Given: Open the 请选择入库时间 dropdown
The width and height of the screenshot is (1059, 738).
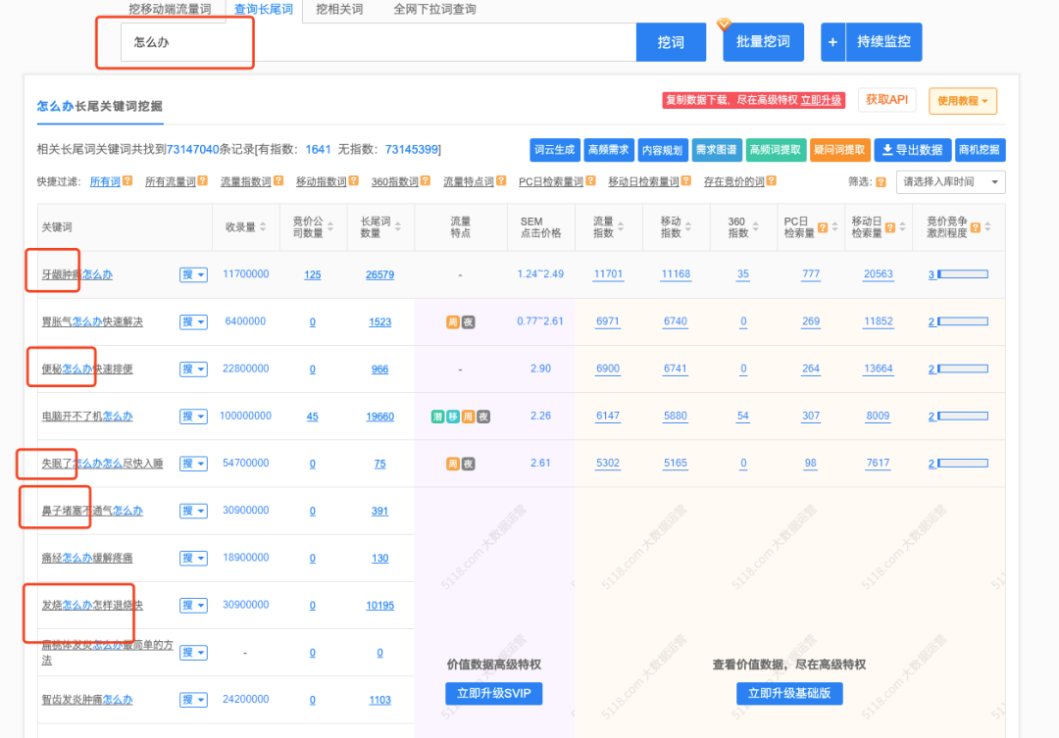Looking at the screenshot, I should pos(950,182).
